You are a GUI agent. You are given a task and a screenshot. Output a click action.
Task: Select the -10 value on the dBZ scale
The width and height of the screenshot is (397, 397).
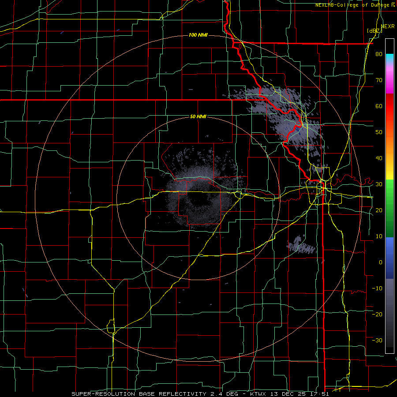pos(377,288)
